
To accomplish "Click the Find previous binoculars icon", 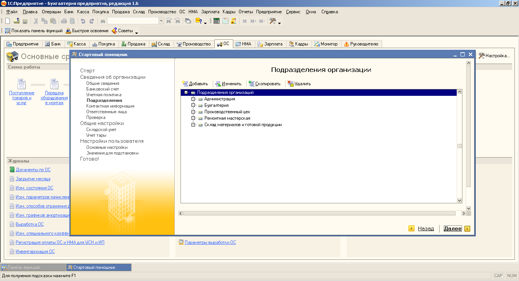I will tap(169, 21).
